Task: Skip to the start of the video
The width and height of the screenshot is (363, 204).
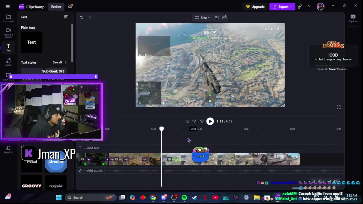Action: click(187, 121)
